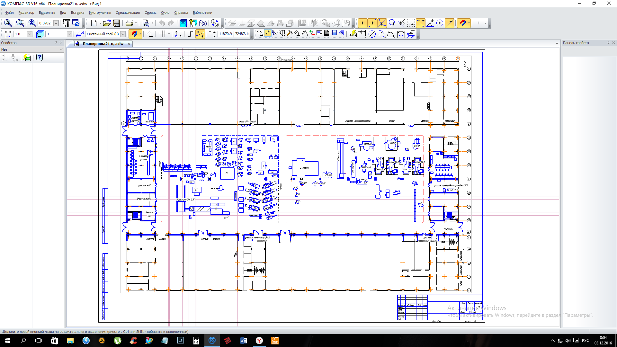Open the Системный слой layer dropdown
Screen dimensions: 617x347
pos(123,34)
